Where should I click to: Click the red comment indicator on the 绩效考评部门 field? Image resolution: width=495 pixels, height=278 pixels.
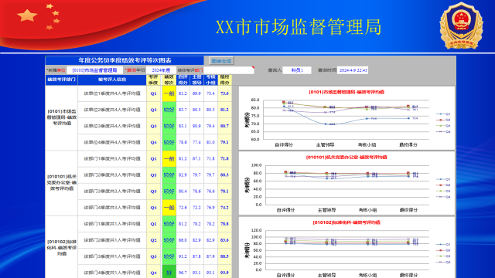pos(253,67)
